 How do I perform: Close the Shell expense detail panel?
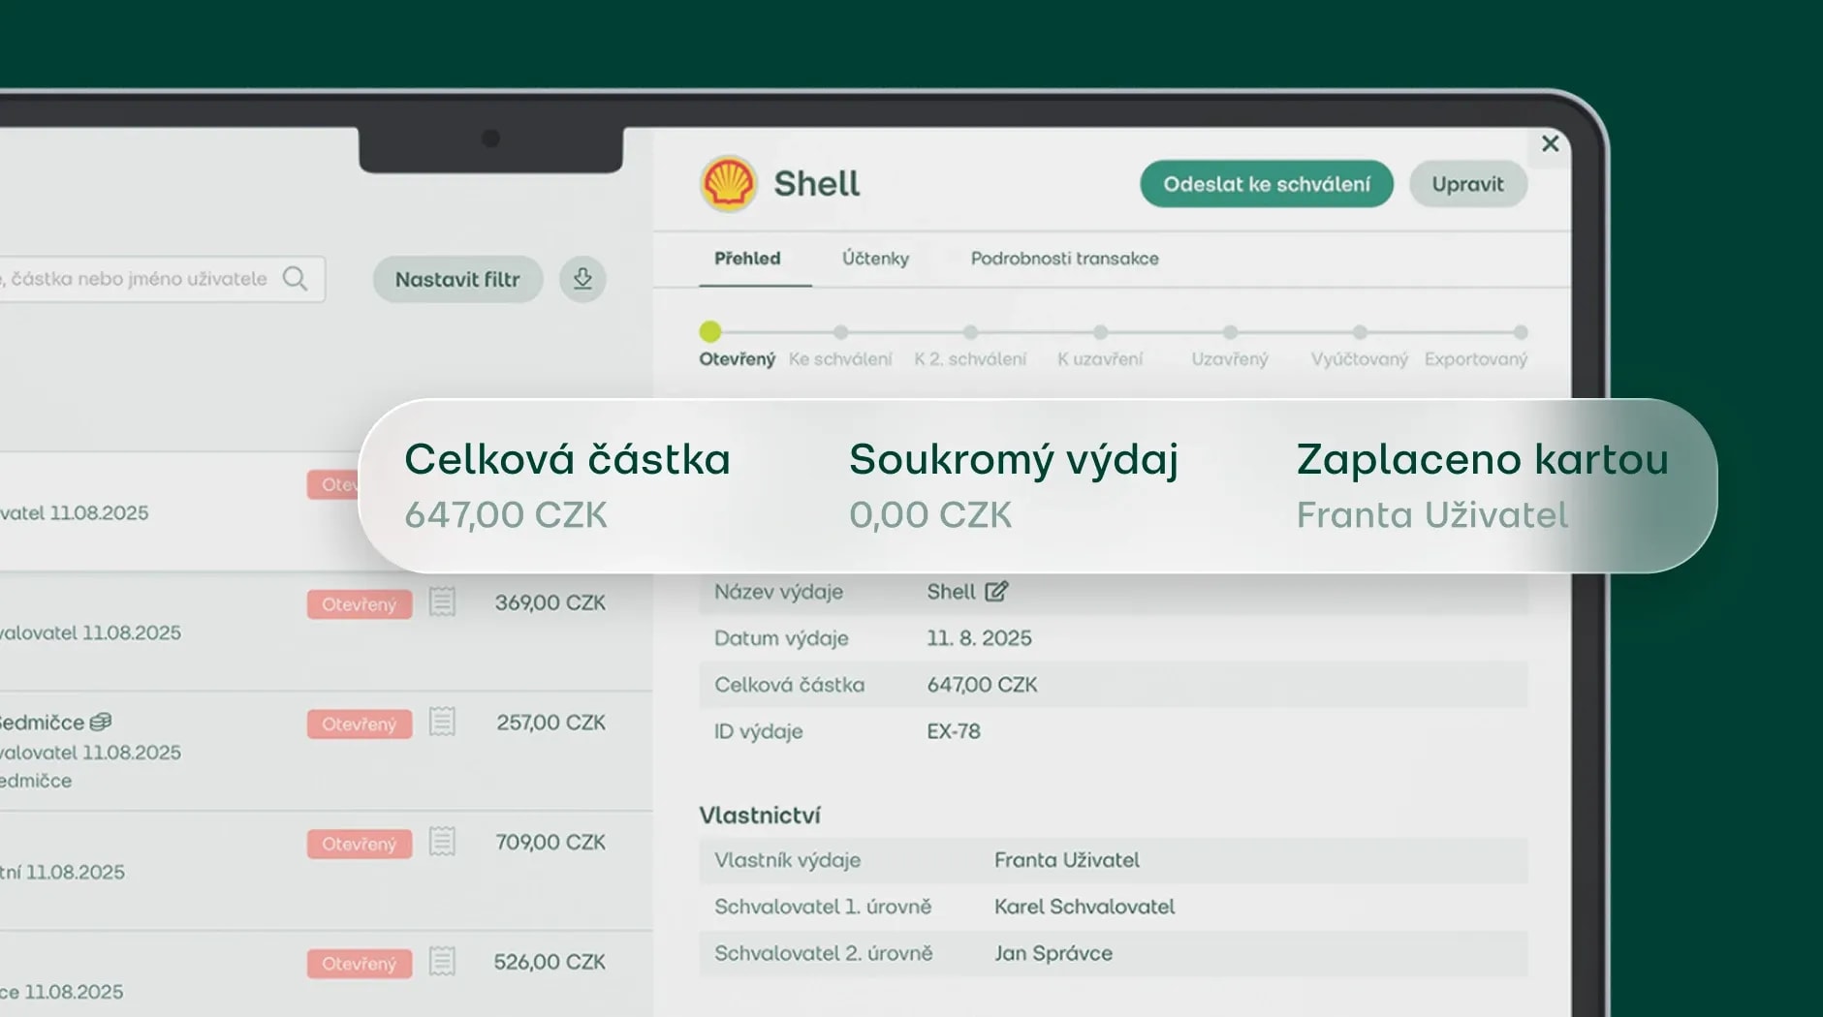click(x=1550, y=143)
